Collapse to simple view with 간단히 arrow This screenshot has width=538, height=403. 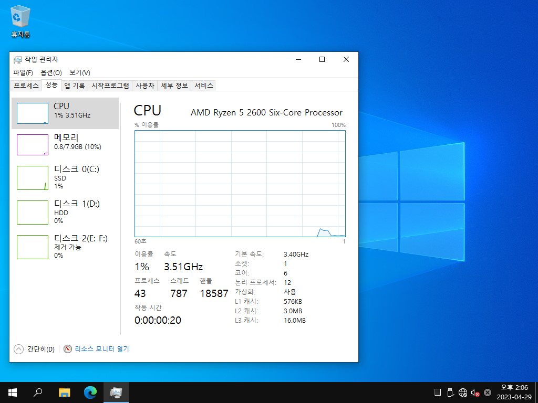point(18,349)
